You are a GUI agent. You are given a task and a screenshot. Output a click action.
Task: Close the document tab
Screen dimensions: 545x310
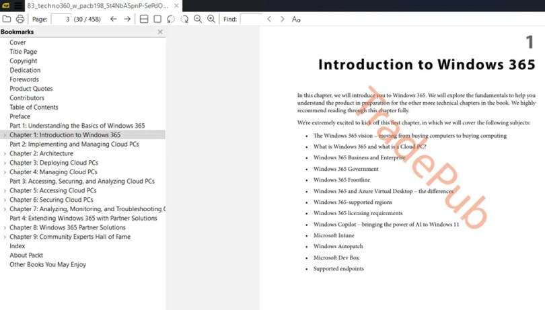click(176, 5)
